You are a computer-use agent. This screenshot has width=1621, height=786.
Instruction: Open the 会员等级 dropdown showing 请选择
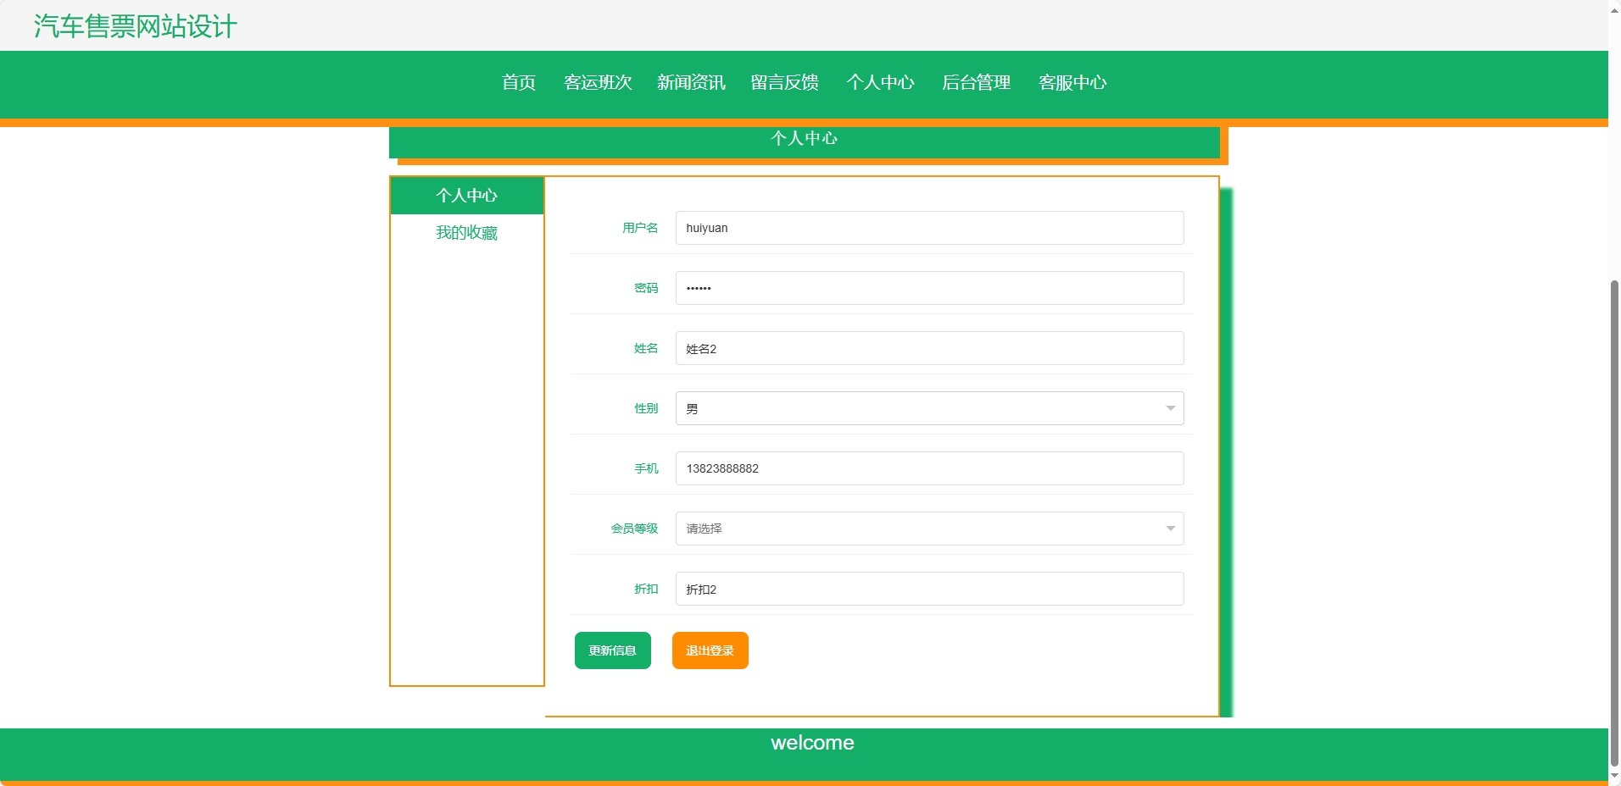coord(927,528)
